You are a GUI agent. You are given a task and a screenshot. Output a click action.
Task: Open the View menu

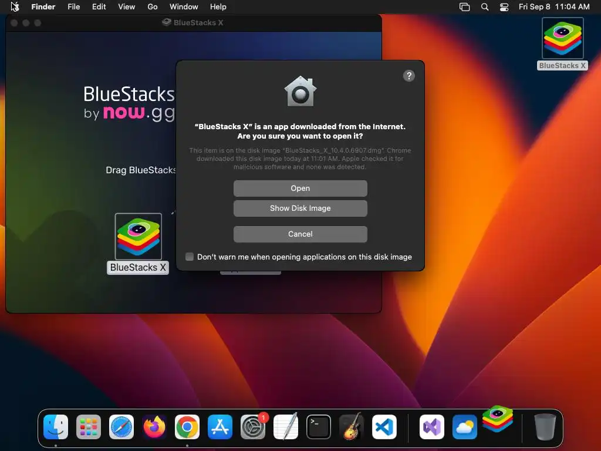pos(127,7)
